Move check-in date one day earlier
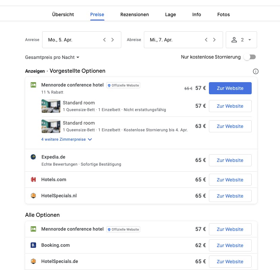The height and width of the screenshot is (270, 280). (x=104, y=40)
